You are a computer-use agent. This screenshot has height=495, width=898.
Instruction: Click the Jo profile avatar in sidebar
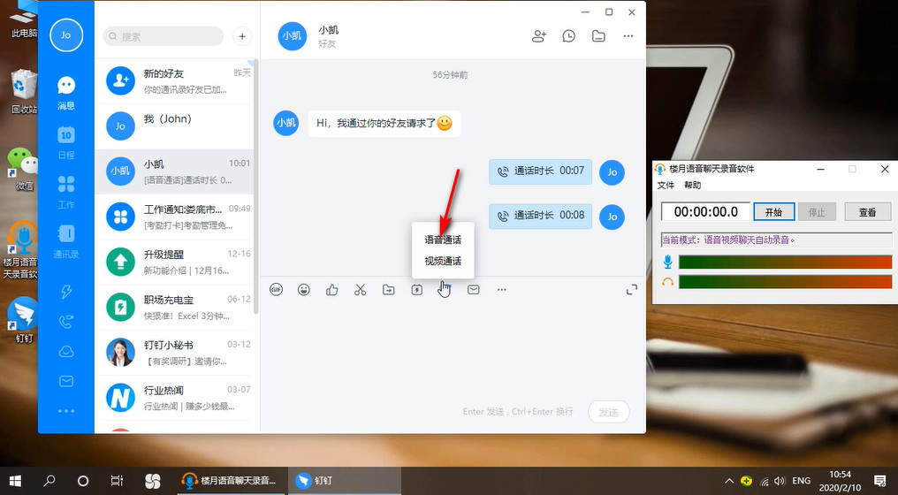pyautogui.click(x=66, y=35)
